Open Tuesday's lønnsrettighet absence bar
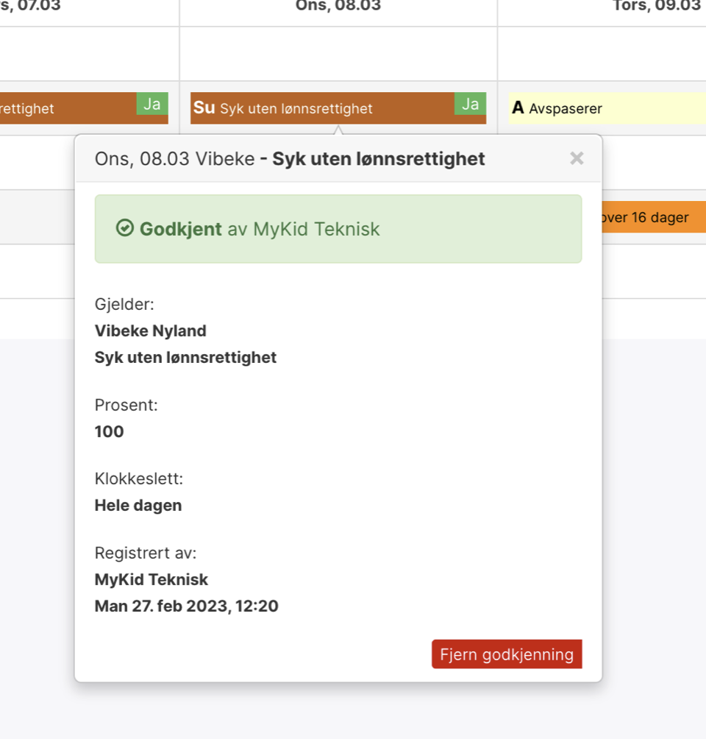The height and width of the screenshot is (739, 706). click(x=84, y=108)
